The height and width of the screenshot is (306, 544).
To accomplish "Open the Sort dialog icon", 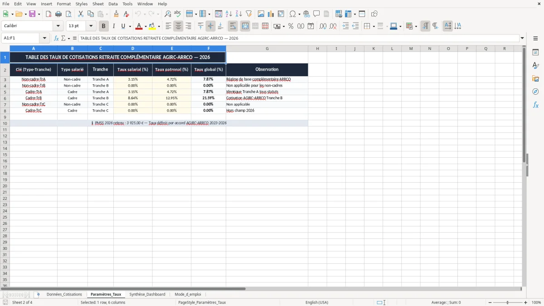I will 219,14.
